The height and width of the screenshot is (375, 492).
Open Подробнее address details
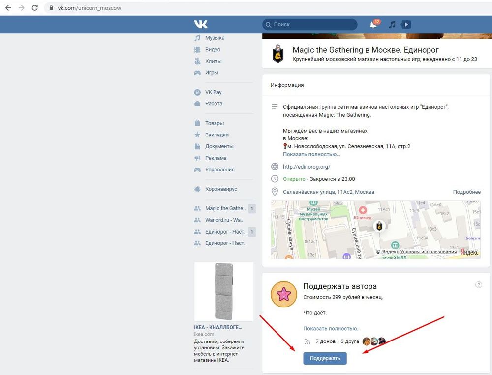click(466, 192)
